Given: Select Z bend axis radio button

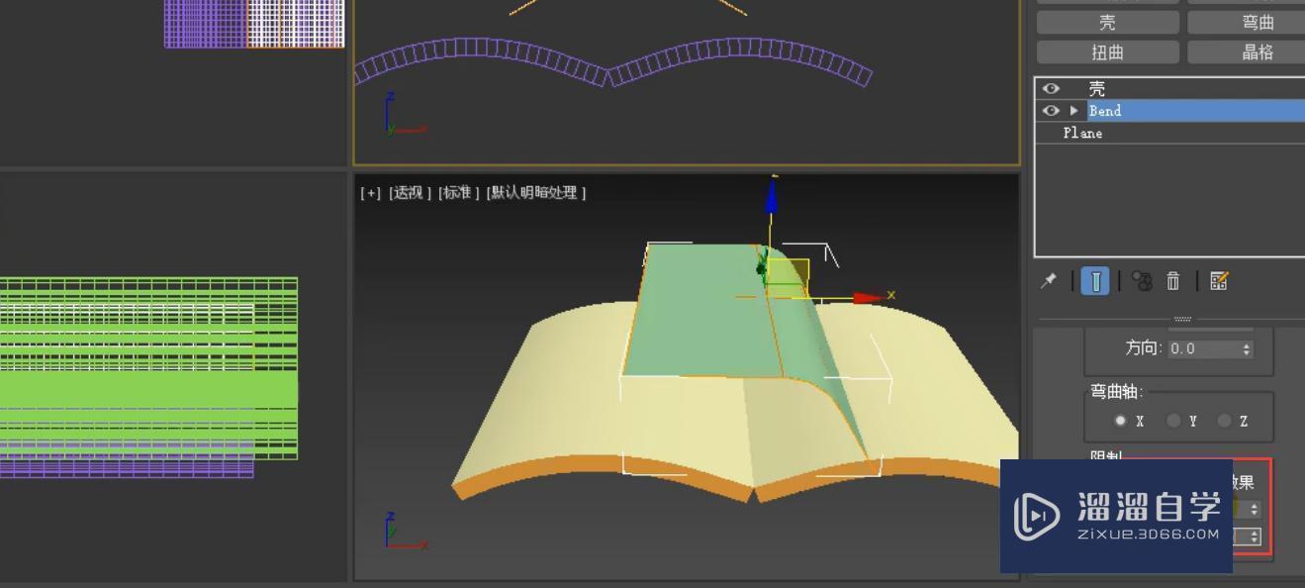Looking at the screenshot, I should [1225, 421].
